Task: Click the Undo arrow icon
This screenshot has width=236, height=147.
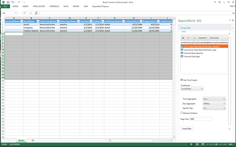Action: click(x=13, y=2)
